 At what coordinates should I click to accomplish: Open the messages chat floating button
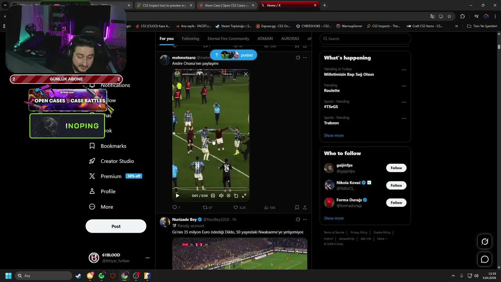coord(485,259)
